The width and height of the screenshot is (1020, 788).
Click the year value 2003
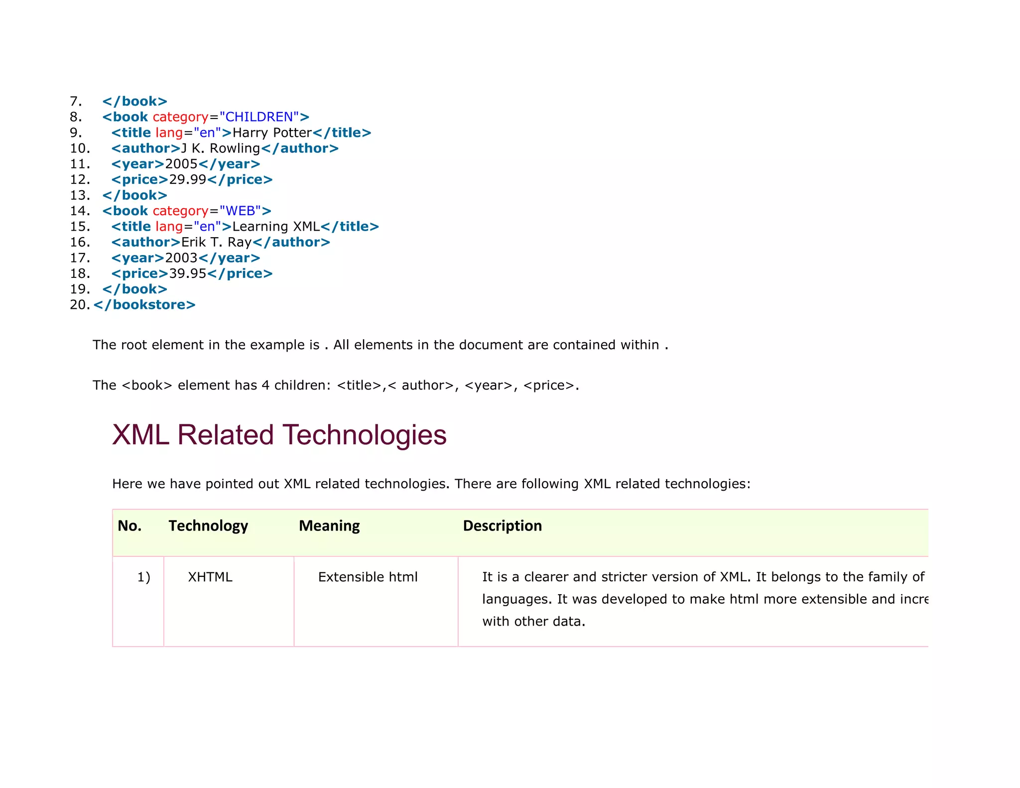181,258
